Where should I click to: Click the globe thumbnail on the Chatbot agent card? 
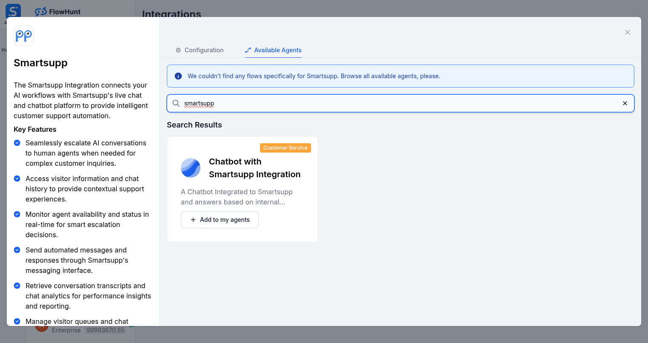pos(191,168)
